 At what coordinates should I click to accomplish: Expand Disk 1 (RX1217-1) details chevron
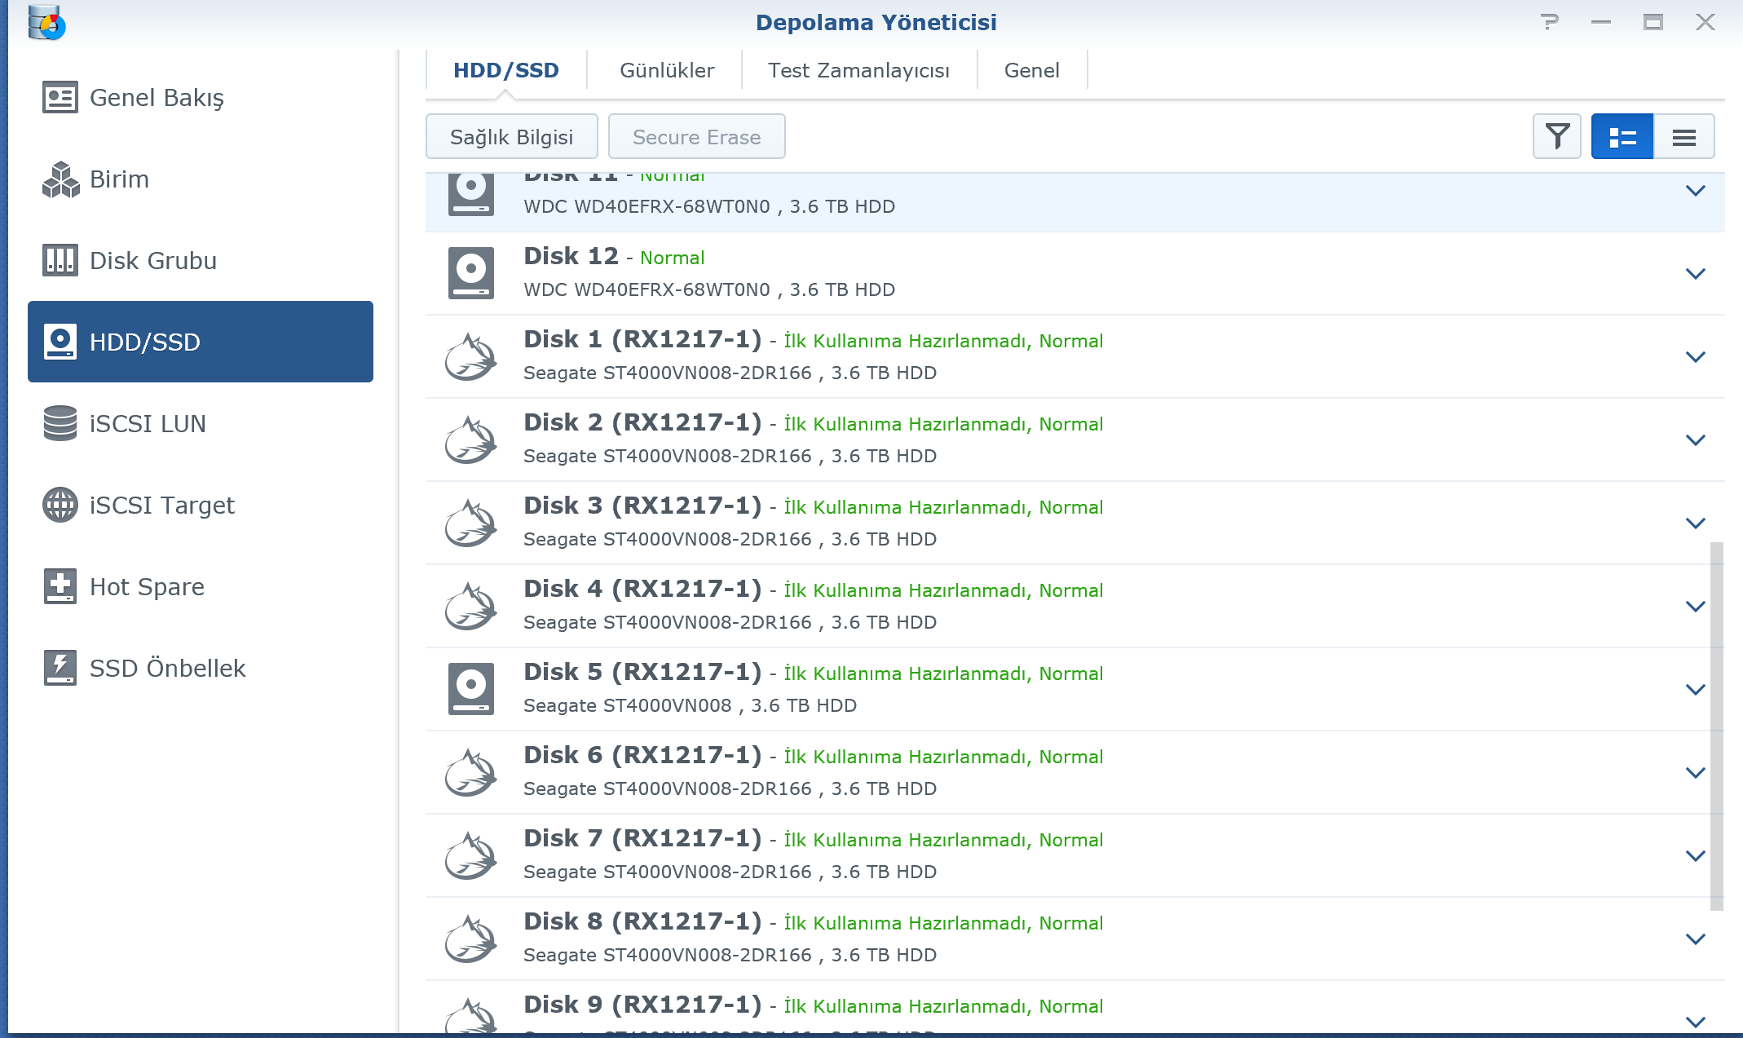tap(1695, 357)
